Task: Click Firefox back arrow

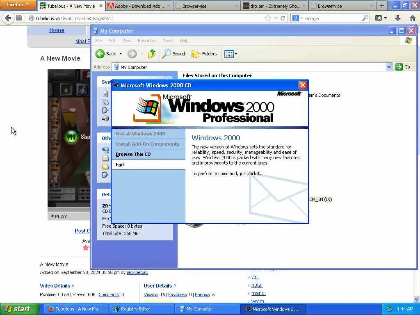Action: [x=8, y=18]
